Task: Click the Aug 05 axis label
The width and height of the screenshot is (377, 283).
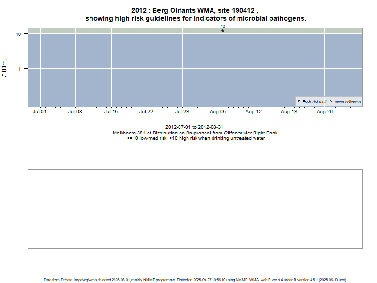Action: point(218,112)
